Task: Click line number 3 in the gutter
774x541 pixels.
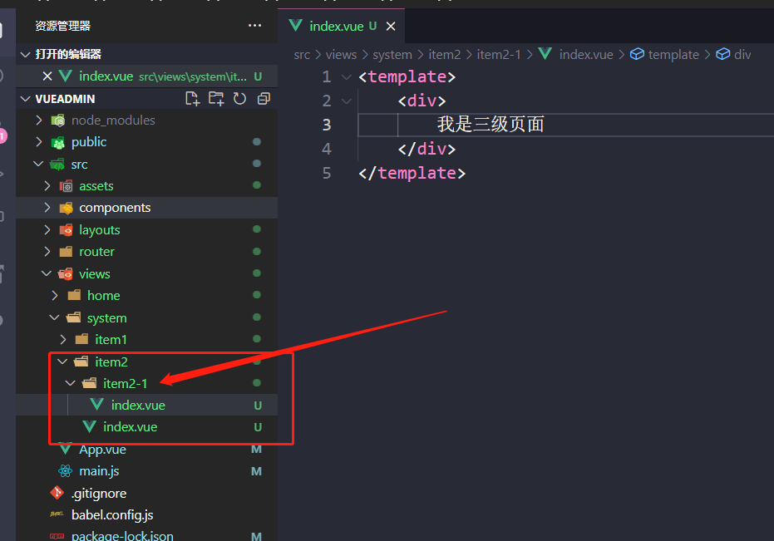Action: pyautogui.click(x=326, y=125)
